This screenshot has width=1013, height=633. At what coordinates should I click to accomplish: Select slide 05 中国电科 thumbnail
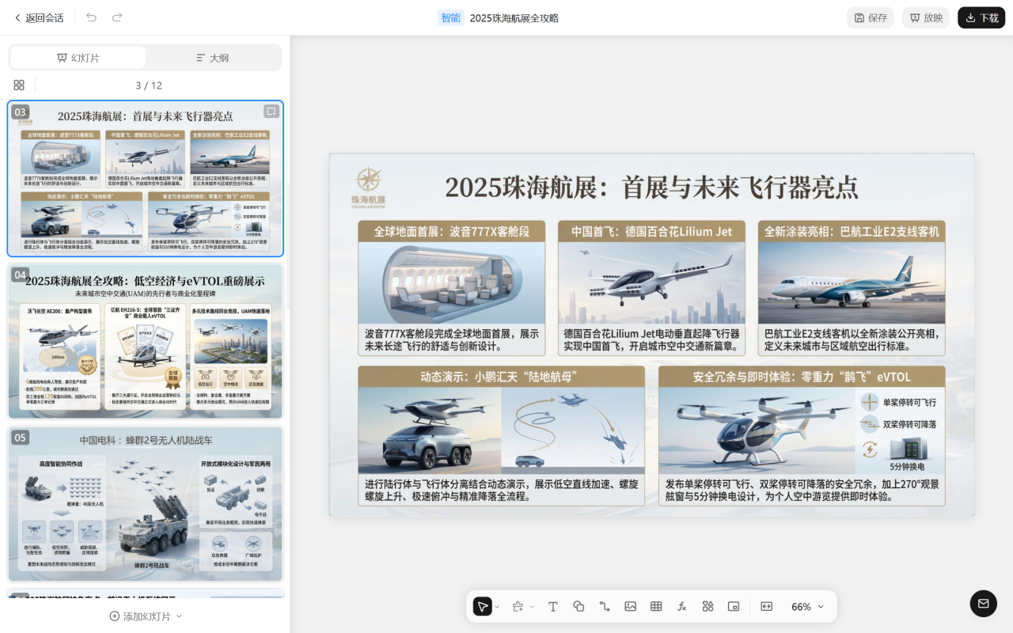145,505
